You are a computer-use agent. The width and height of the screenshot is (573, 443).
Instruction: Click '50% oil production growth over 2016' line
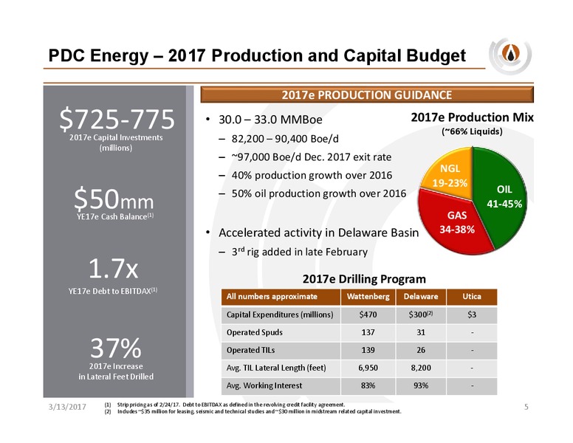point(319,193)
